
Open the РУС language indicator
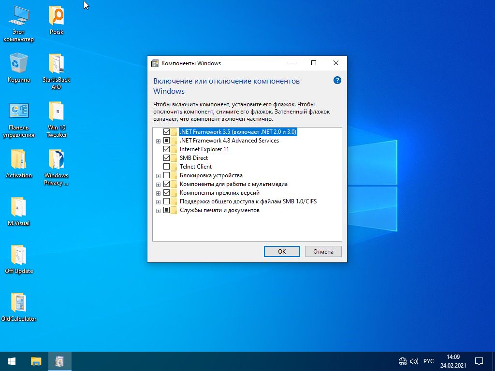(x=428, y=361)
